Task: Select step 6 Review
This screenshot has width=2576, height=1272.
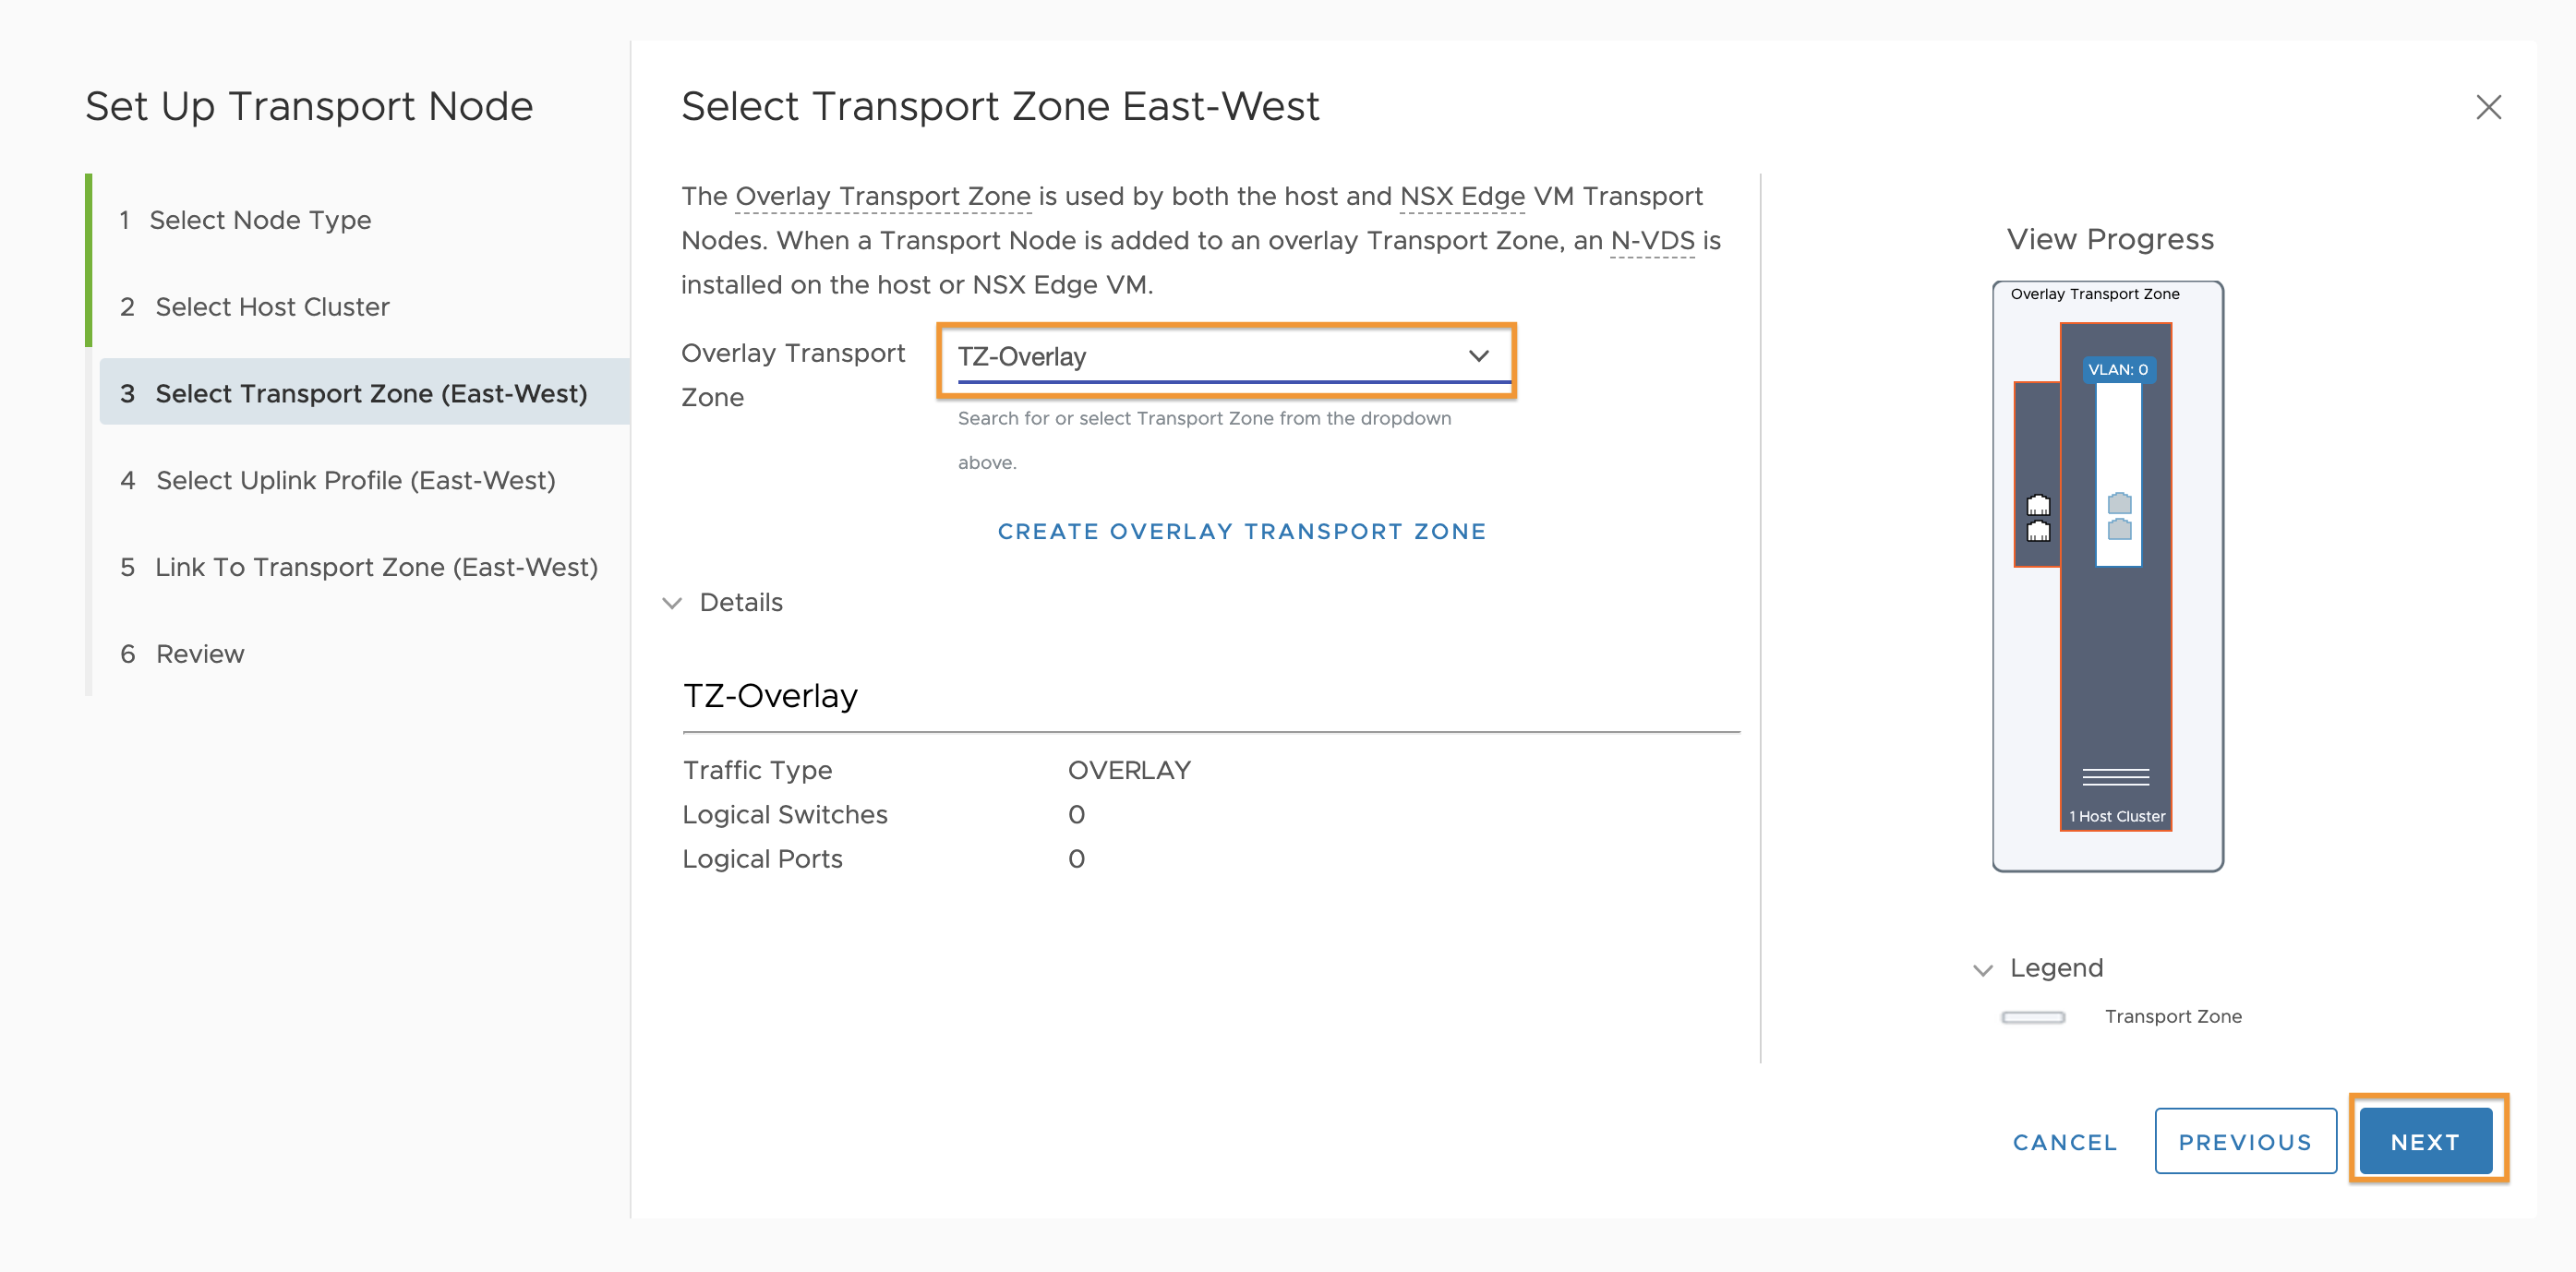Action: [x=199, y=653]
